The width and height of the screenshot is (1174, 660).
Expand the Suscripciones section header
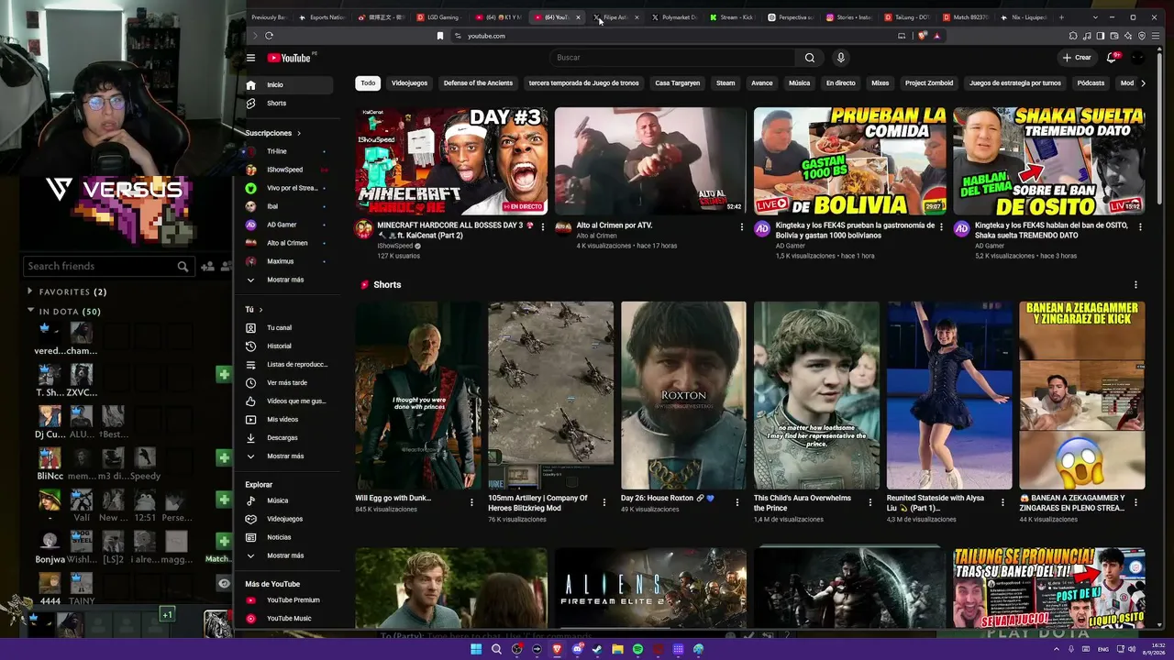[x=273, y=133]
